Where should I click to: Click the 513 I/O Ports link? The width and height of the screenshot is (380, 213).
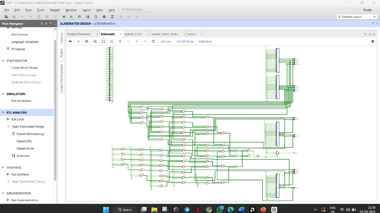click(185, 42)
